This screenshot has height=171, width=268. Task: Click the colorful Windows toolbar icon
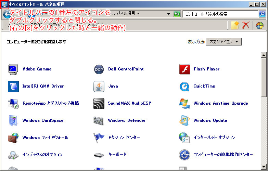click(260, 26)
